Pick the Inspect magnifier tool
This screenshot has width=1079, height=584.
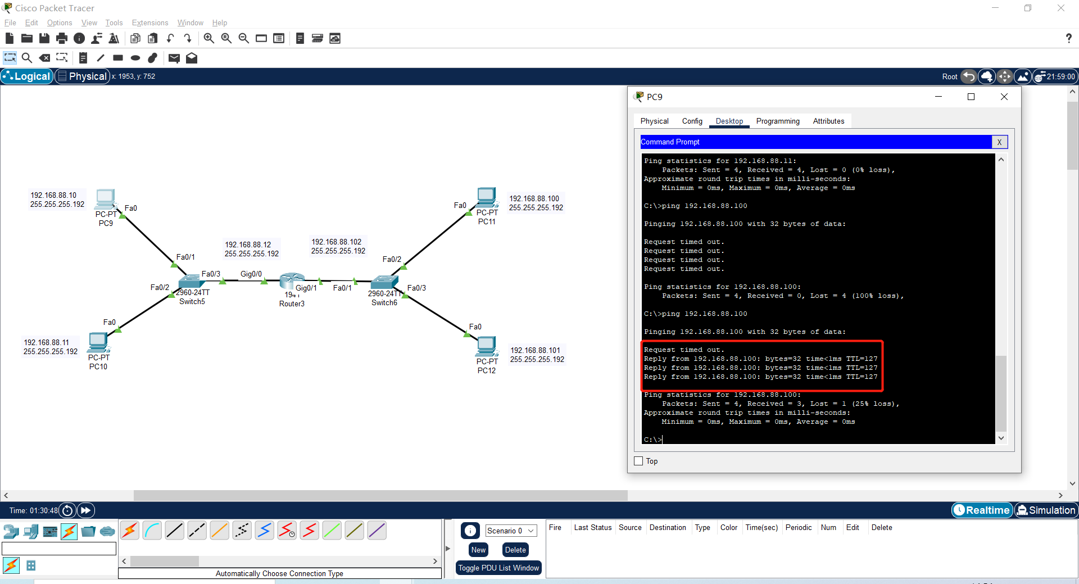tap(26, 58)
